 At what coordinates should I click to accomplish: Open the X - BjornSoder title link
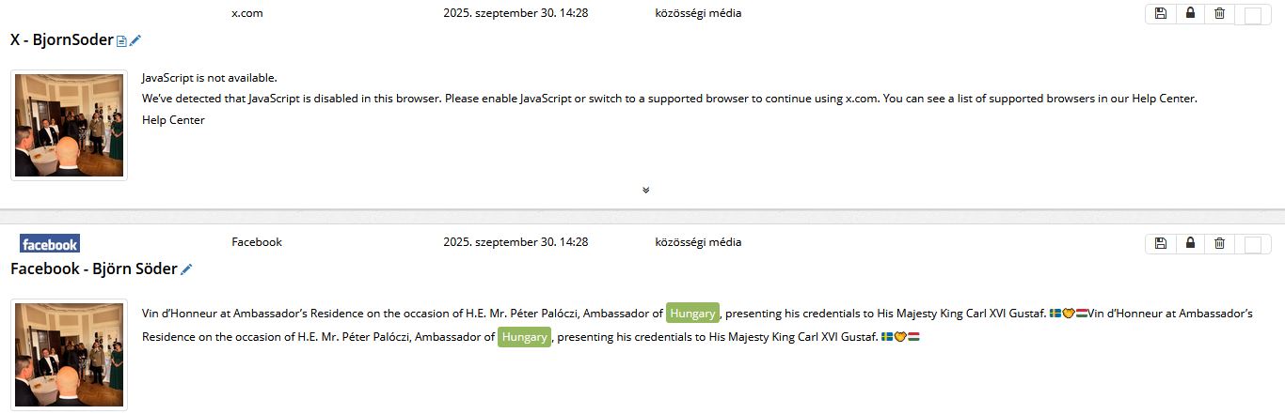pos(61,39)
